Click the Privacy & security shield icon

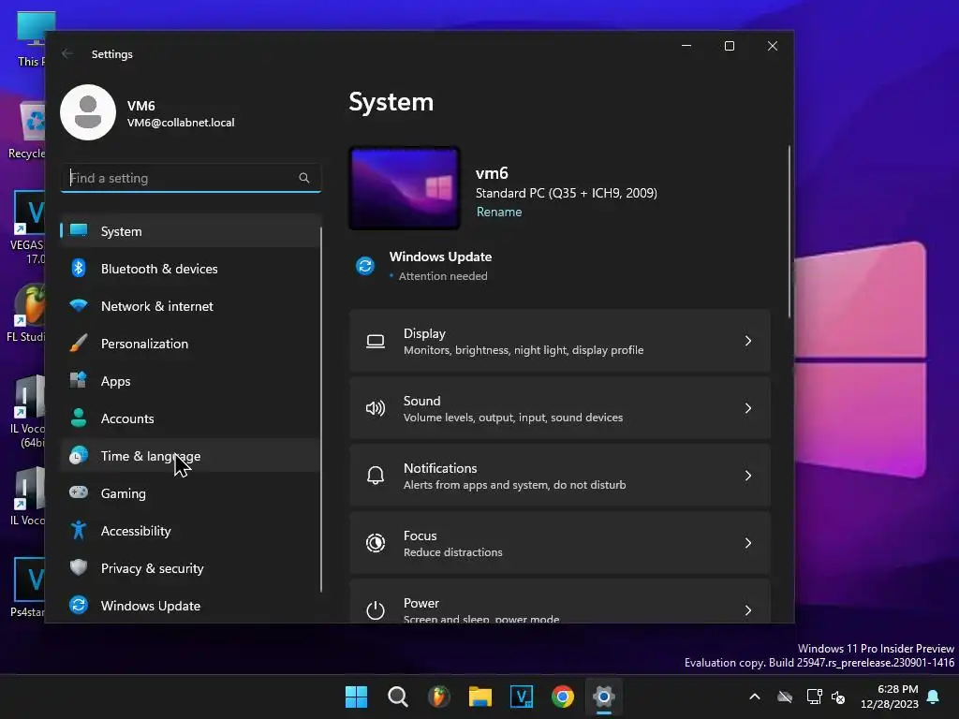point(79,567)
